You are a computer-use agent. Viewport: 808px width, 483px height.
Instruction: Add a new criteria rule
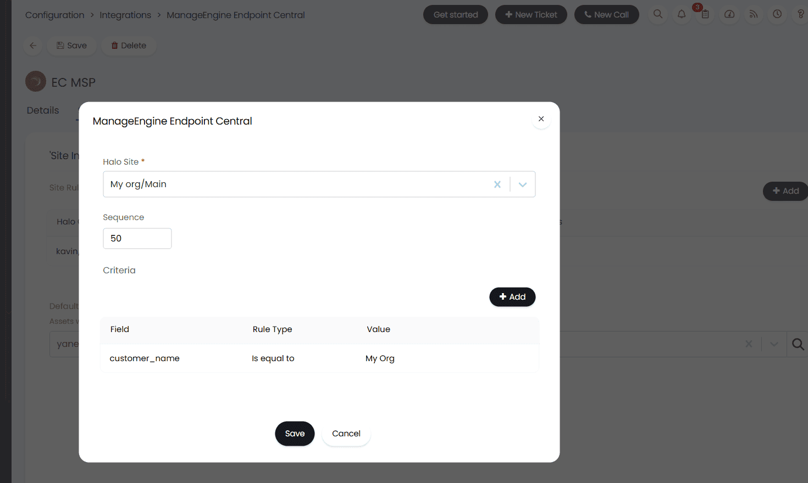pos(512,297)
